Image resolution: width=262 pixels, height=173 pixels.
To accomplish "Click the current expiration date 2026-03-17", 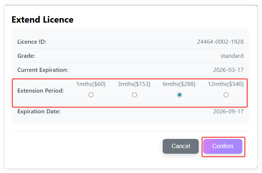I will pos(228,70).
